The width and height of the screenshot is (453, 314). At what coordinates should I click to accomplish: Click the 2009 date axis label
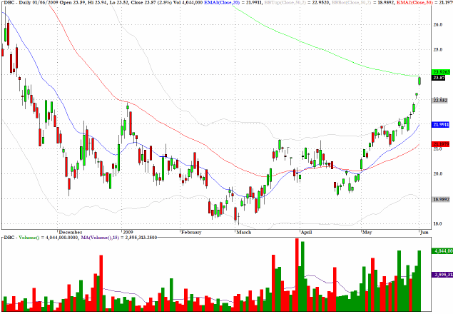point(128,232)
